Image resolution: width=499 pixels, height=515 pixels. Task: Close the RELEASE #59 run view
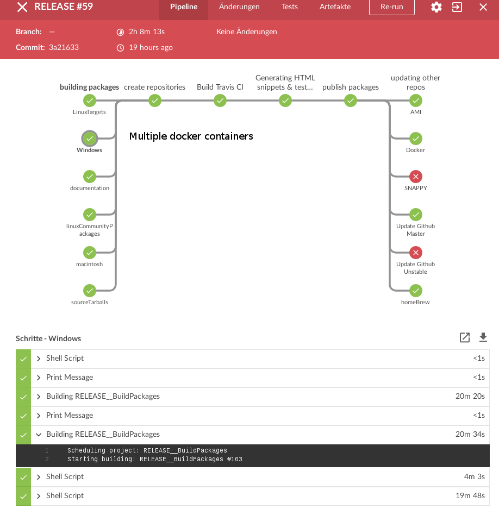(x=22, y=7)
